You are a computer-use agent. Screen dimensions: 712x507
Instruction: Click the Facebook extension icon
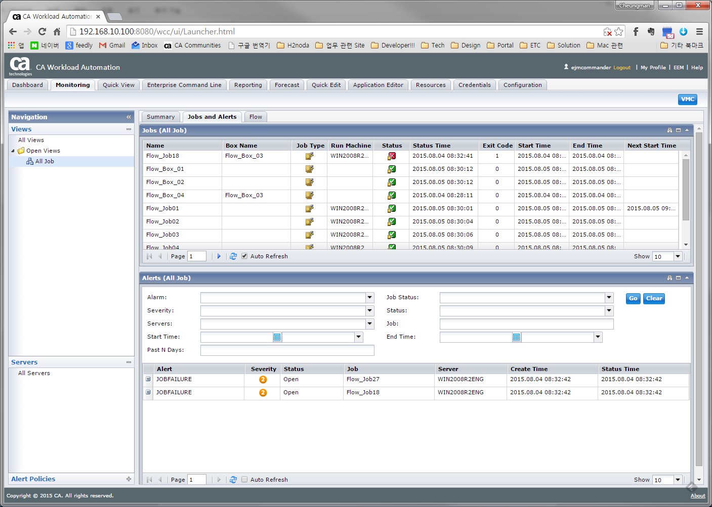point(636,31)
